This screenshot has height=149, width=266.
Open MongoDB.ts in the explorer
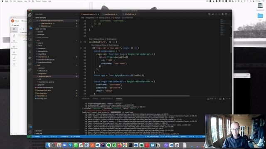coord(43,51)
